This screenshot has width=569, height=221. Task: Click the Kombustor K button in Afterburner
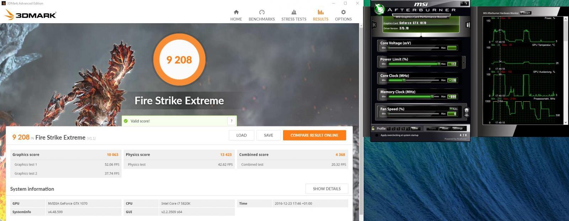pyautogui.click(x=374, y=25)
